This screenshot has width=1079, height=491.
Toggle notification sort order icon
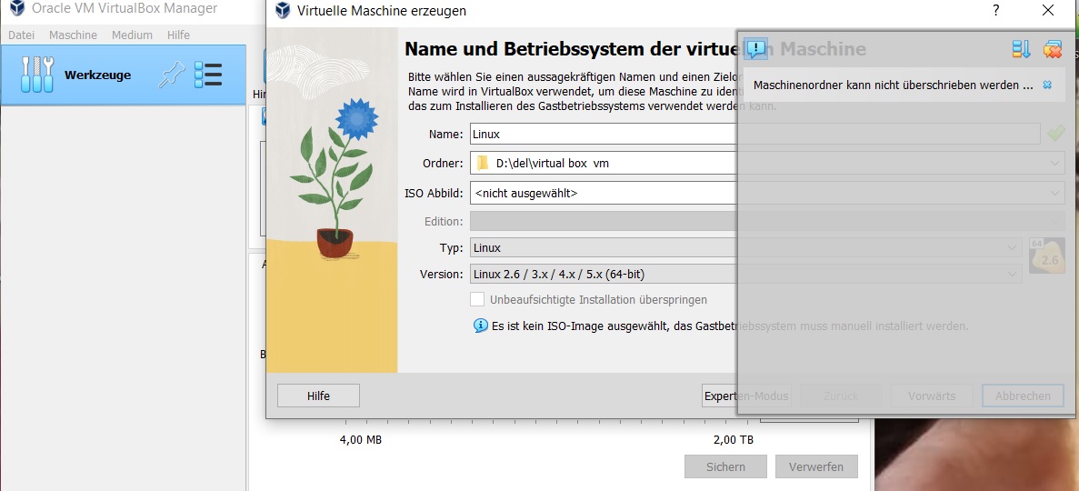coord(1021,49)
